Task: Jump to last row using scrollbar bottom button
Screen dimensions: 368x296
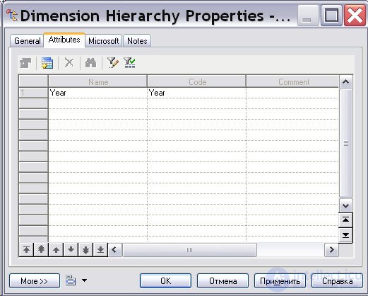Action: point(345,235)
